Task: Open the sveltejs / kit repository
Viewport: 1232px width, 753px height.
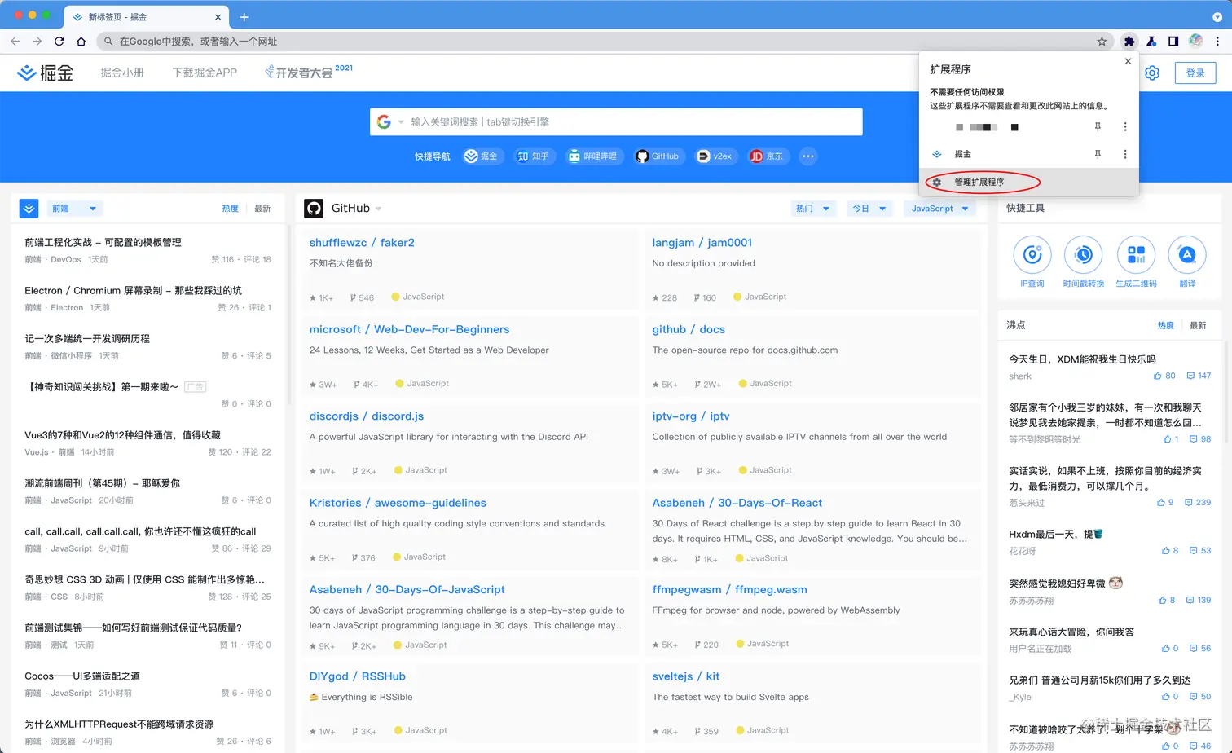Action: (686, 676)
